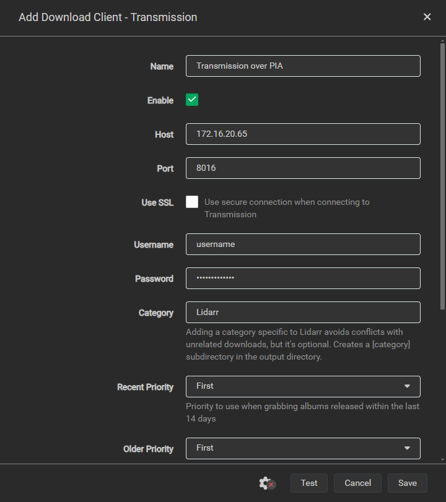The width and height of the screenshot is (446, 502).
Task: Save the Transmission download client
Action: tap(407, 483)
